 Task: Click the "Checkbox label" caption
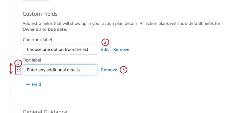pyautogui.click(x=37, y=40)
